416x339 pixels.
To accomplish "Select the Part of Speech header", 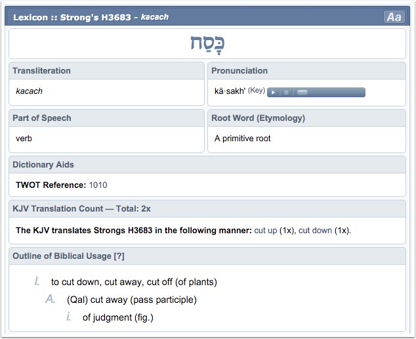I will tap(41, 118).
